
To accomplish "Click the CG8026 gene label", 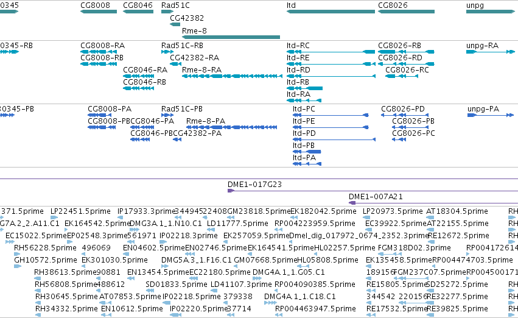I will click(x=393, y=5).
